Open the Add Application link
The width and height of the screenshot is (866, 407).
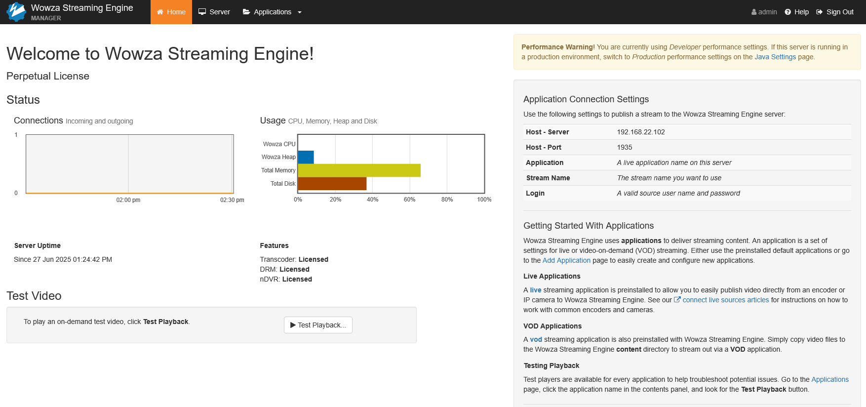pos(566,260)
